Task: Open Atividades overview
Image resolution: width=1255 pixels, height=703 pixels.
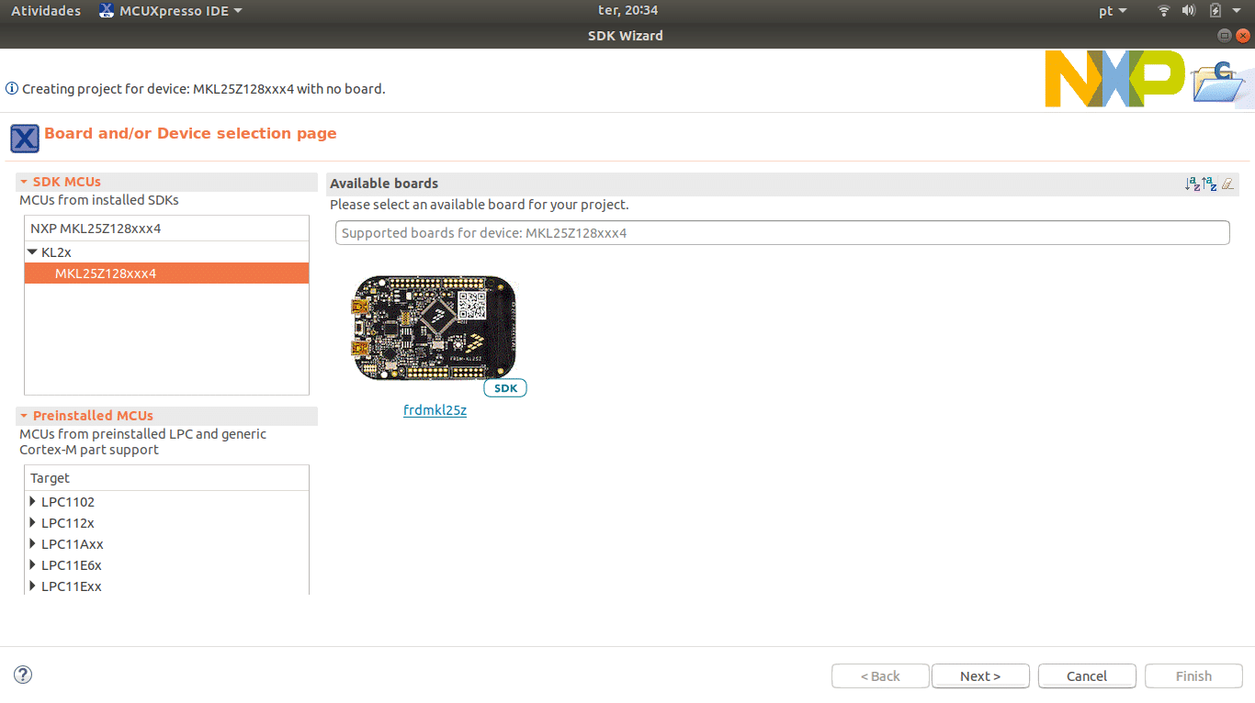Action: coord(46,11)
